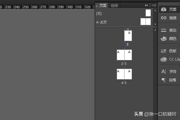180x120 pixels.
Task: Click the page number 1 label
Action: pos(127,44)
